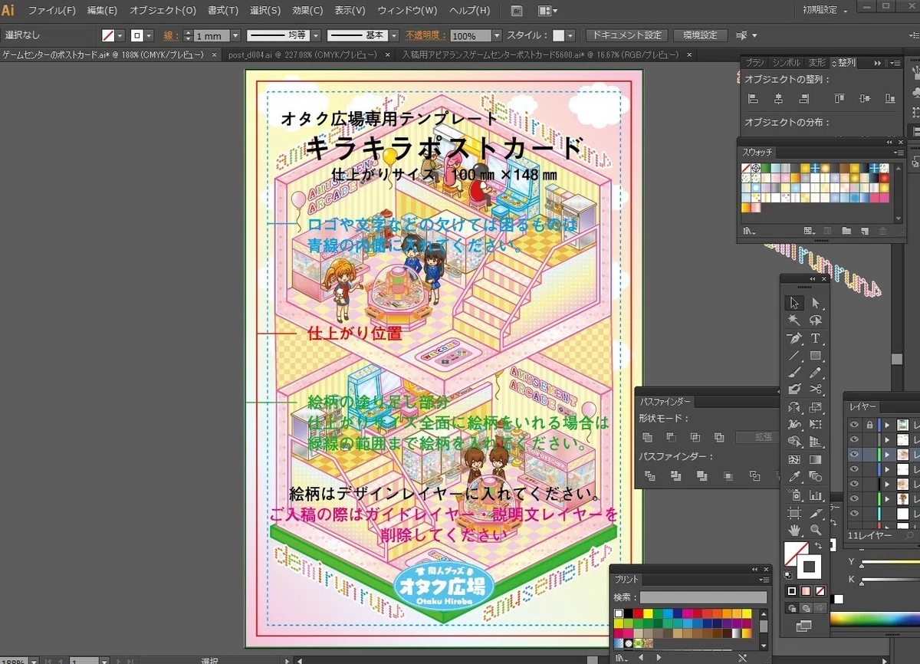Open opacity 100% dropdown arrow
This screenshot has height=664, width=920.
[497, 35]
